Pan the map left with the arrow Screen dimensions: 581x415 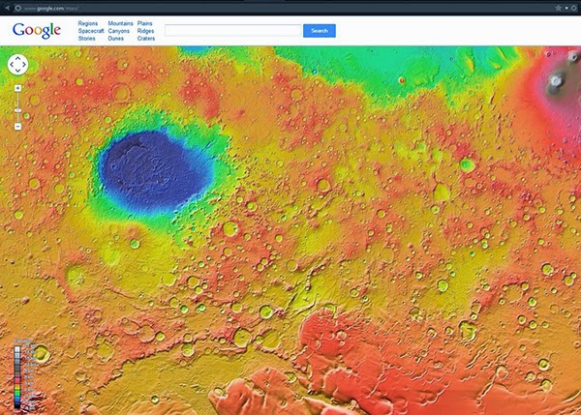point(12,65)
